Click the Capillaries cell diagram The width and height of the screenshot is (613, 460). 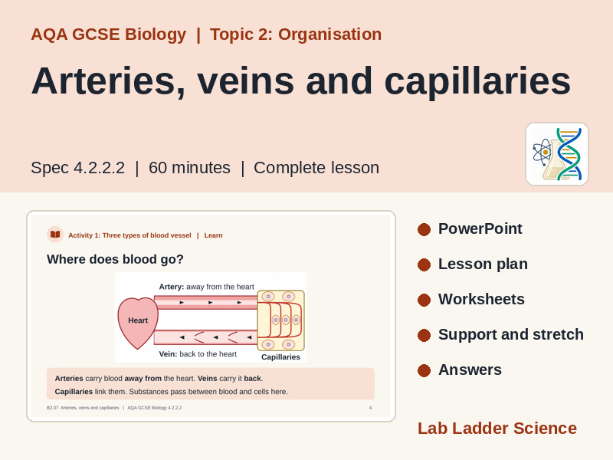pos(280,320)
